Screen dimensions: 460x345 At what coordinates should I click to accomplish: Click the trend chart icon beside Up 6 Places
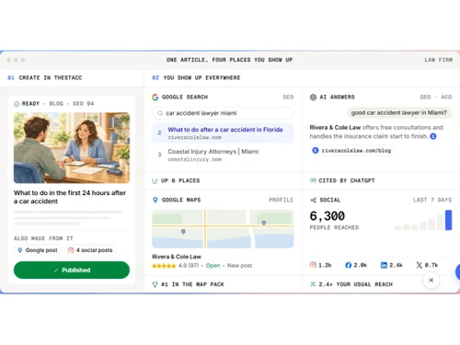[x=155, y=181]
